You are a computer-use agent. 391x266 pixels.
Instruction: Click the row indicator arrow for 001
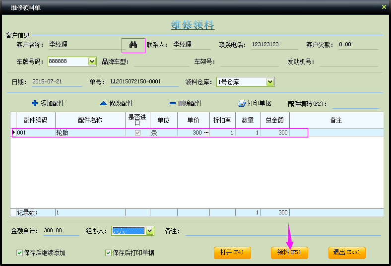point(13,133)
